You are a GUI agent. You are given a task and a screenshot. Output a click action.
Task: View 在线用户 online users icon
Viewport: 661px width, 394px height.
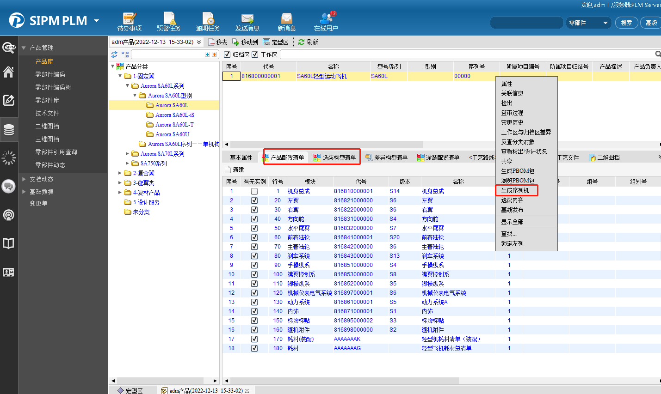click(326, 18)
